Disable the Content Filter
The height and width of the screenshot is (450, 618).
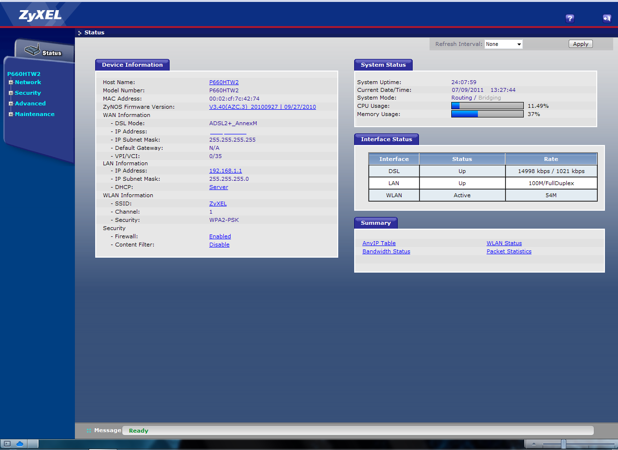[x=219, y=244]
